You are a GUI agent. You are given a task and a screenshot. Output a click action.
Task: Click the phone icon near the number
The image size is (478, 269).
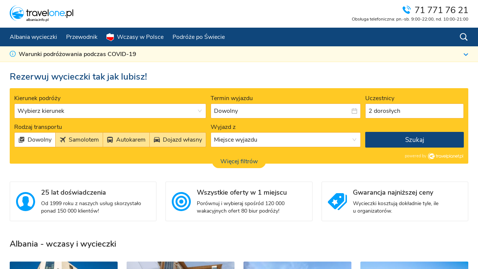point(406,10)
